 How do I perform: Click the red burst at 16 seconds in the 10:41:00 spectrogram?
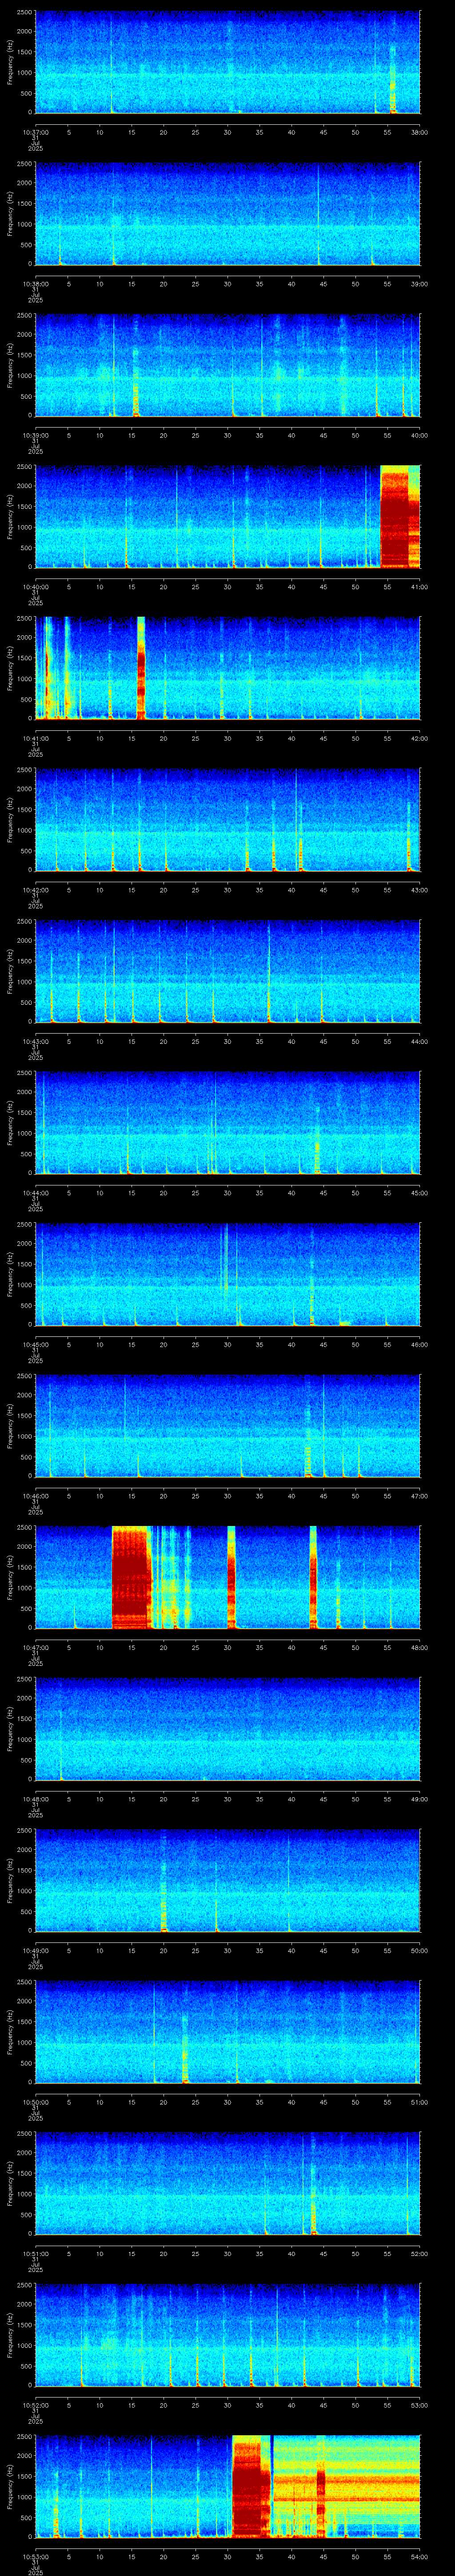[x=141, y=668]
